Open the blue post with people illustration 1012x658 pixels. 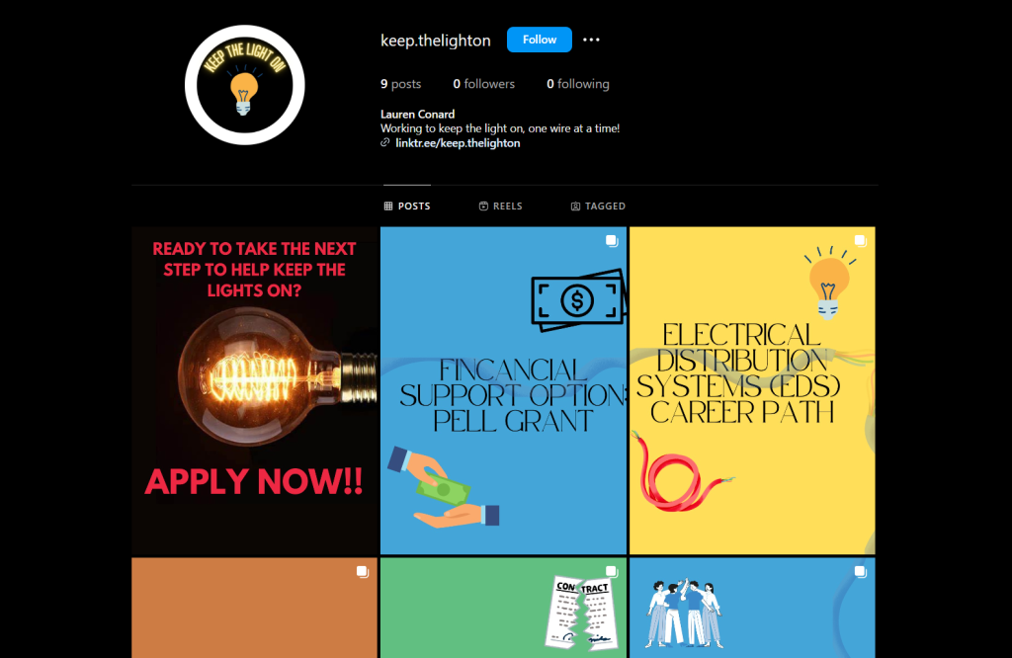[x=752, y=608]
